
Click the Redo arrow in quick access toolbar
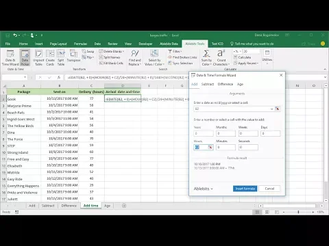pos(24,36)
